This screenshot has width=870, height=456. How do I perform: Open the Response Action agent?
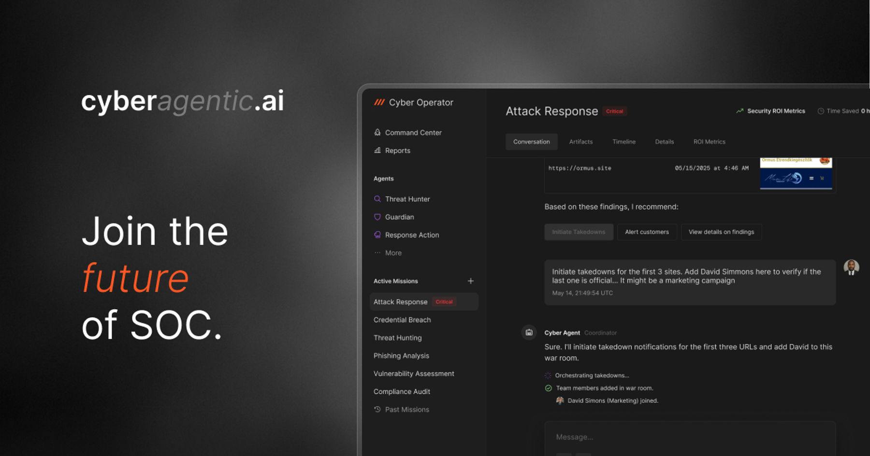point(412,235)
